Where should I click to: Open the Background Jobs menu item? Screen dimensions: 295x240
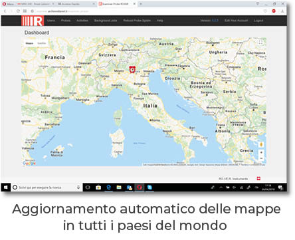106,21
